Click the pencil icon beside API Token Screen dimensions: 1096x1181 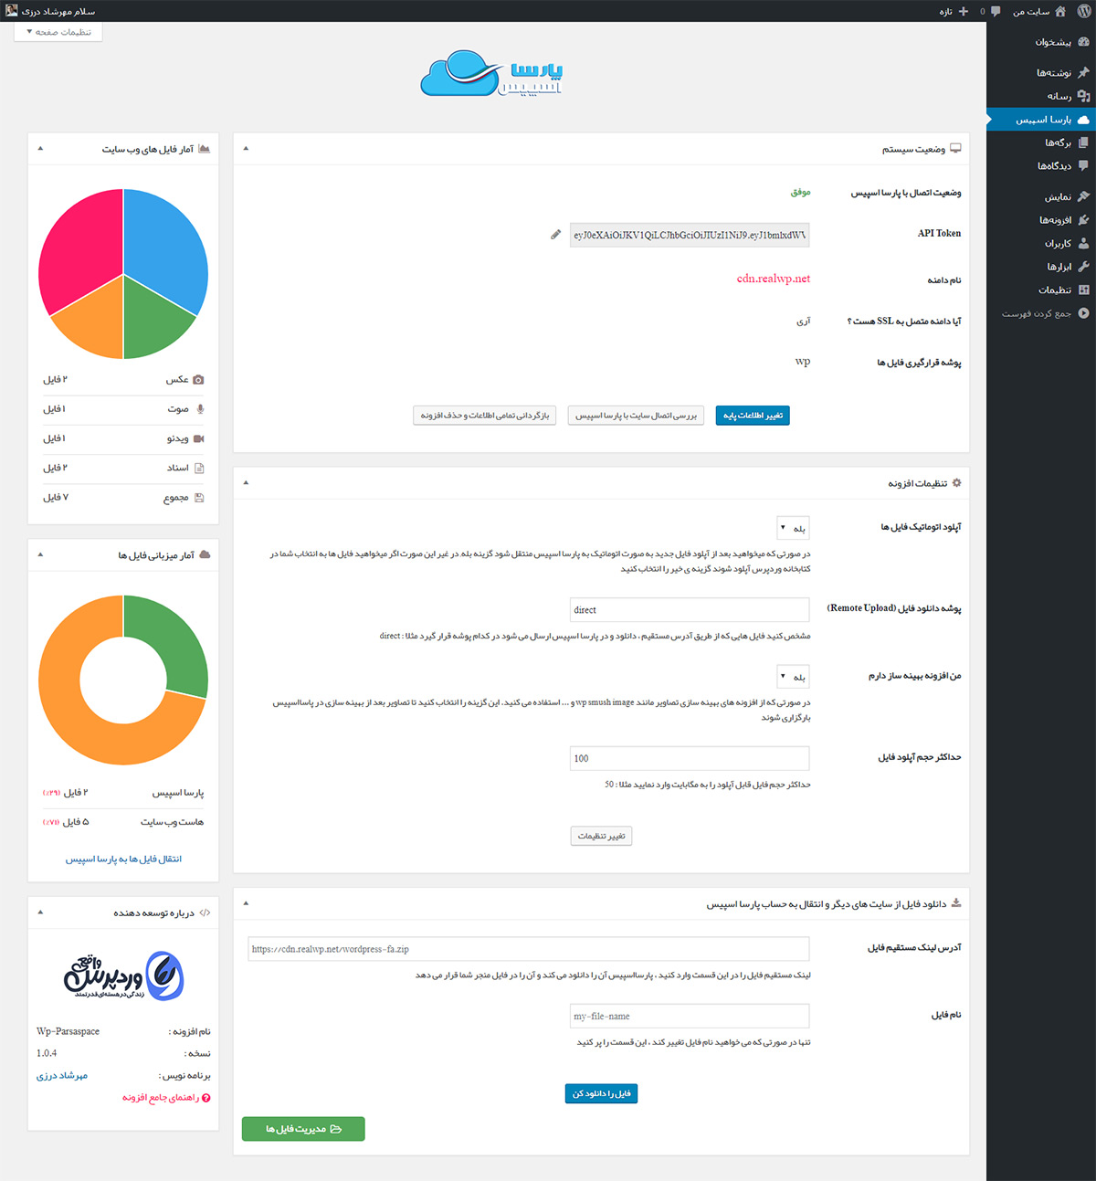tap(555, 235)
